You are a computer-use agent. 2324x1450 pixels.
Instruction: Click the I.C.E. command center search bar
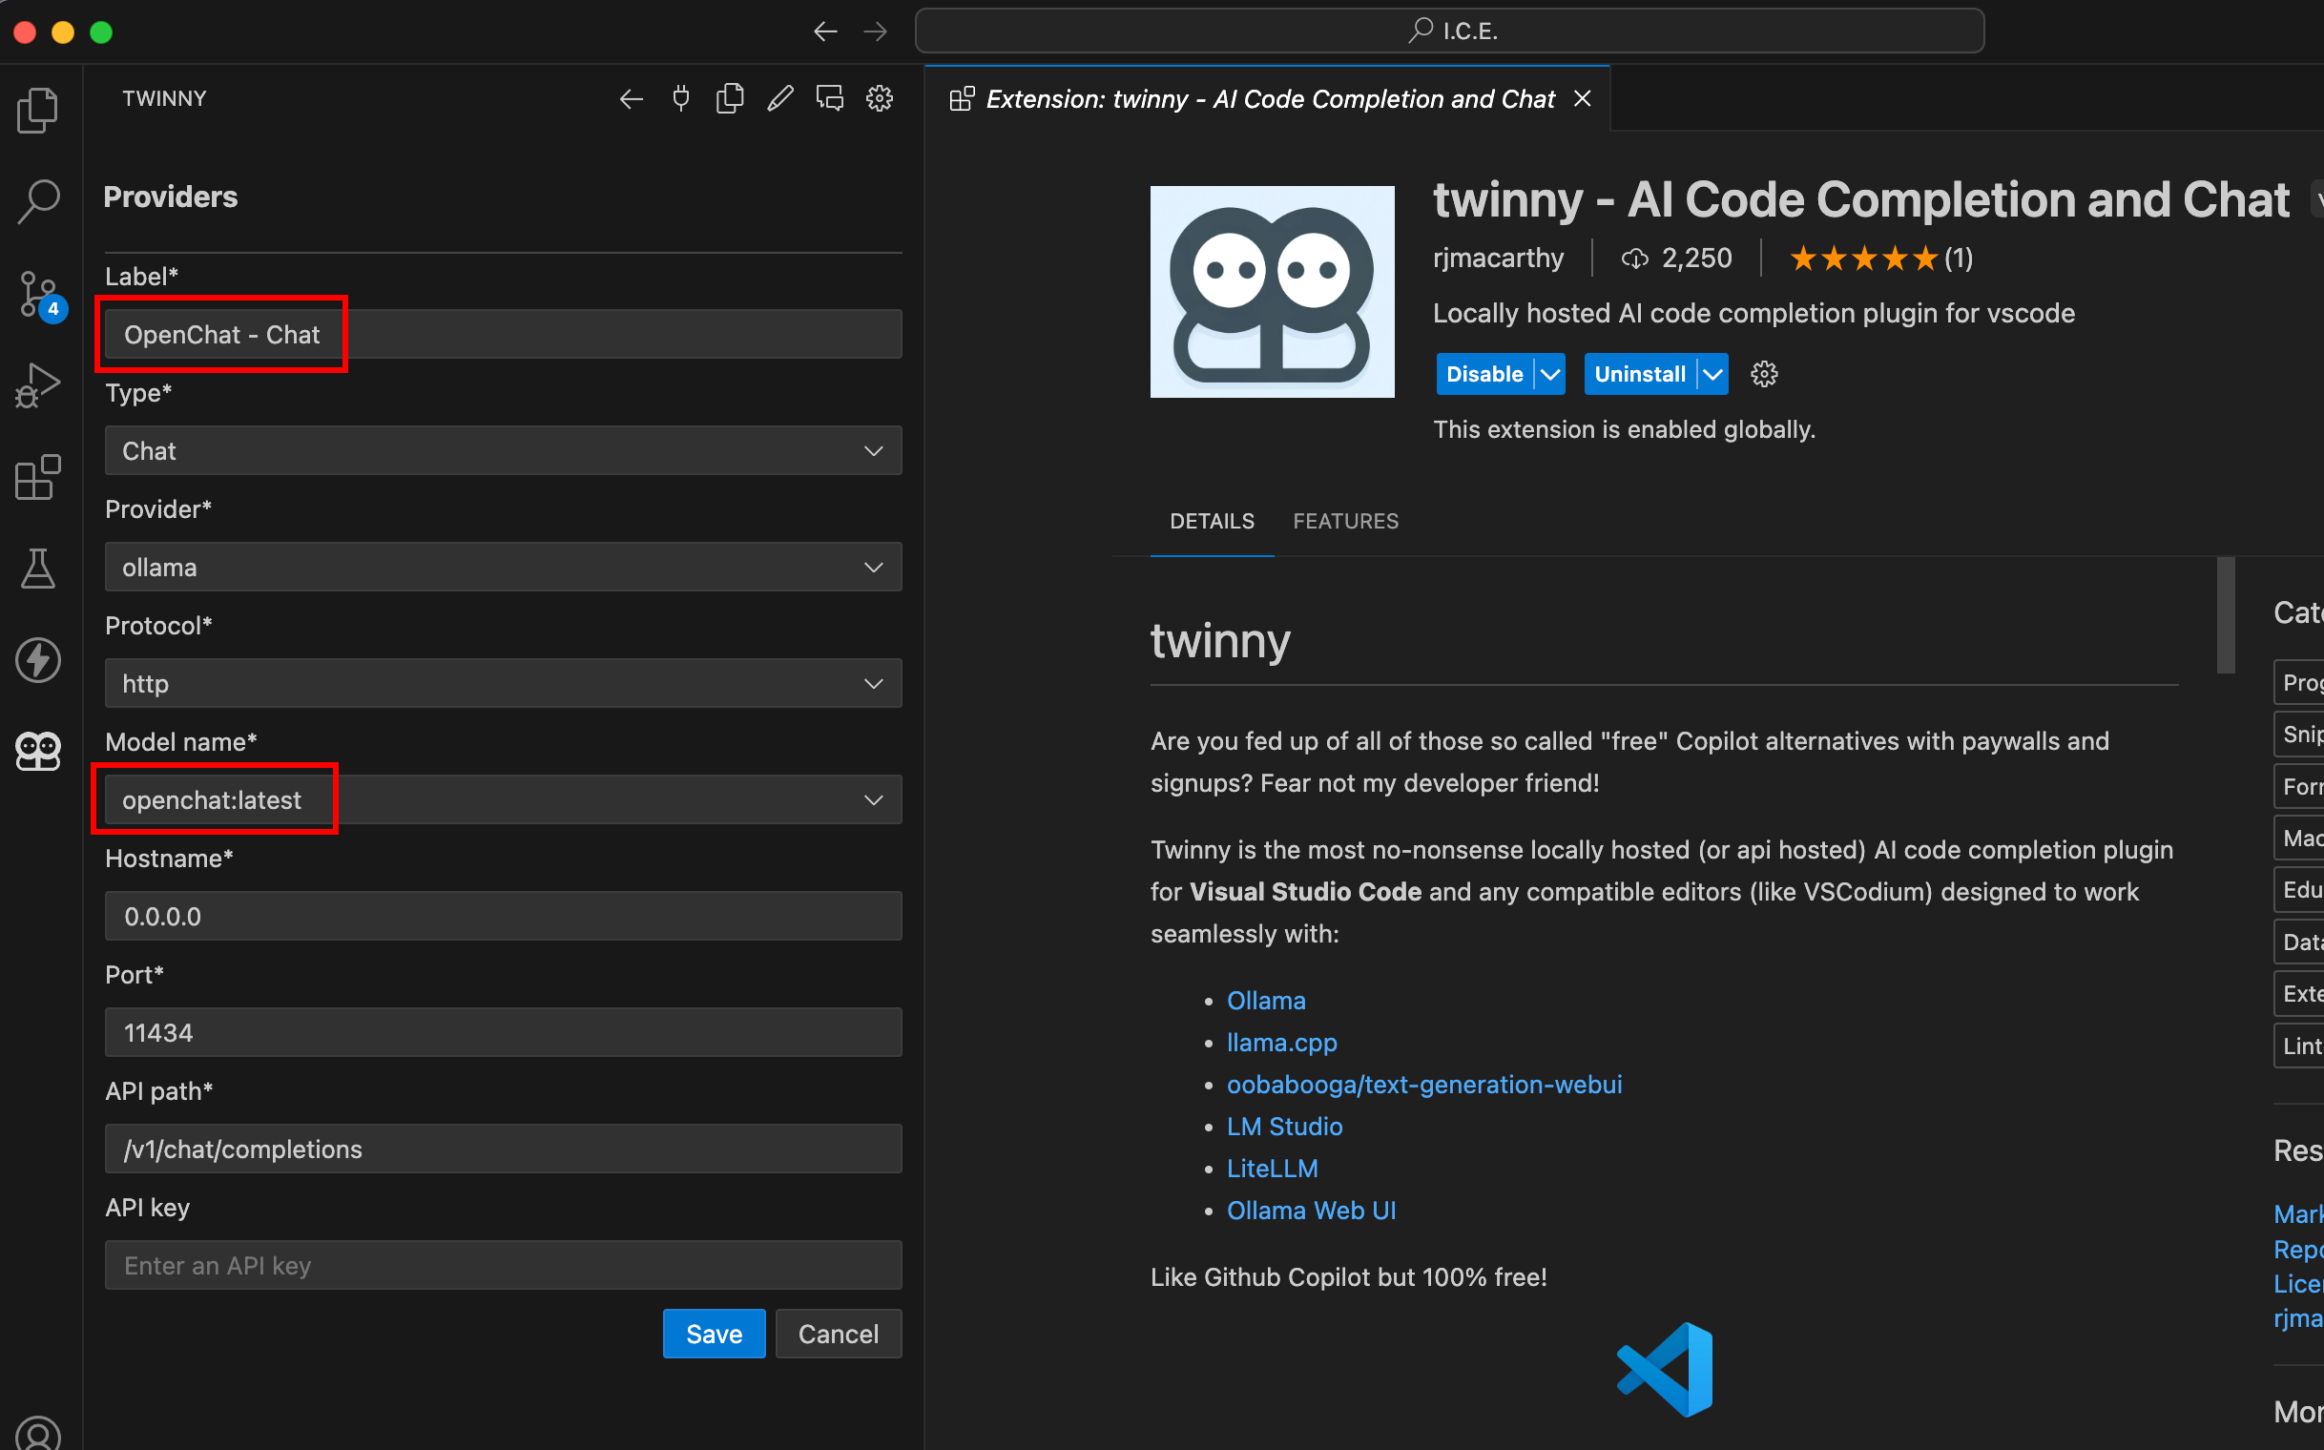(x=1449, y=31)
